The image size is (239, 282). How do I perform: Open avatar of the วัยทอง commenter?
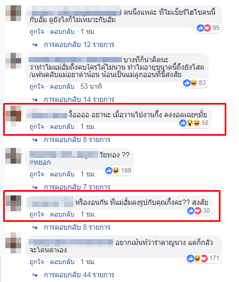pos(13,156)
